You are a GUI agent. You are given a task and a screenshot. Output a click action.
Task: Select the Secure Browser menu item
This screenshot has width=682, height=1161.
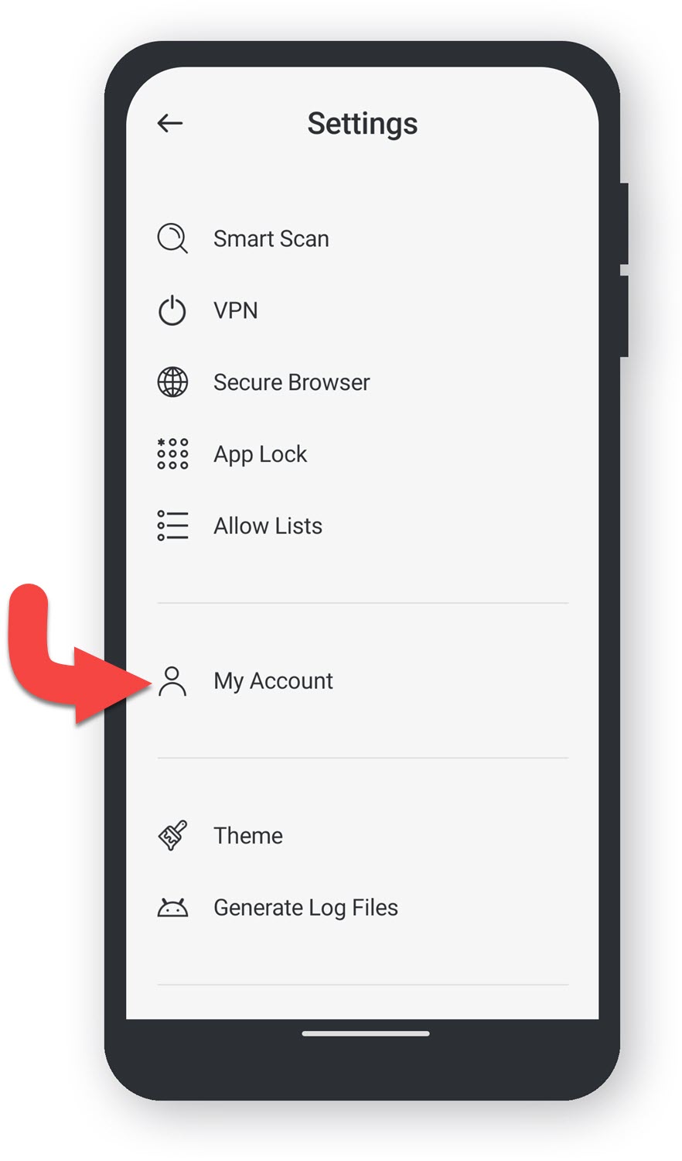[363, 382]
